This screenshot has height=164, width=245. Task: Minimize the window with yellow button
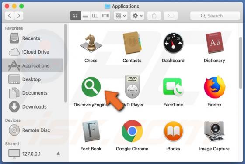(x=14, y=6)
